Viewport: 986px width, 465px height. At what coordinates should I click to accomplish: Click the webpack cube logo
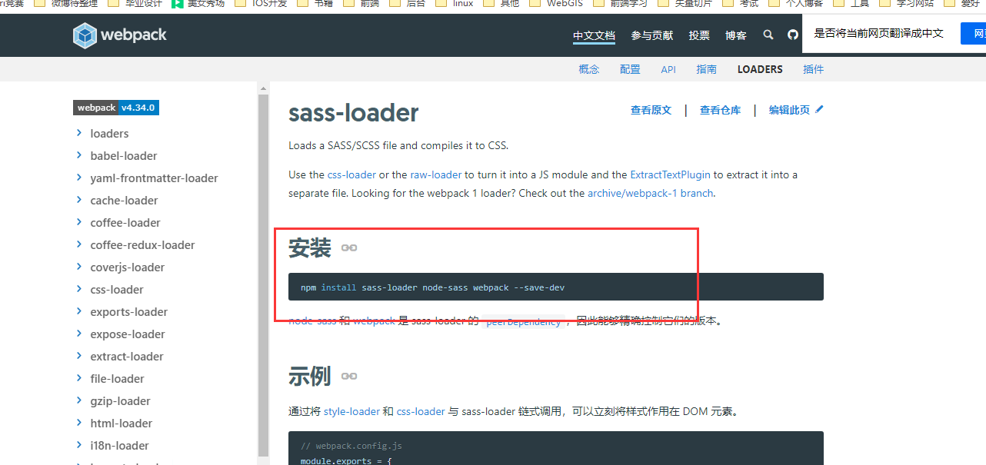[x=85, y=35]
